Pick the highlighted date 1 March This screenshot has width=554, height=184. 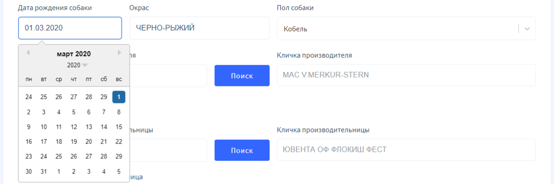[x=119, y=97]
